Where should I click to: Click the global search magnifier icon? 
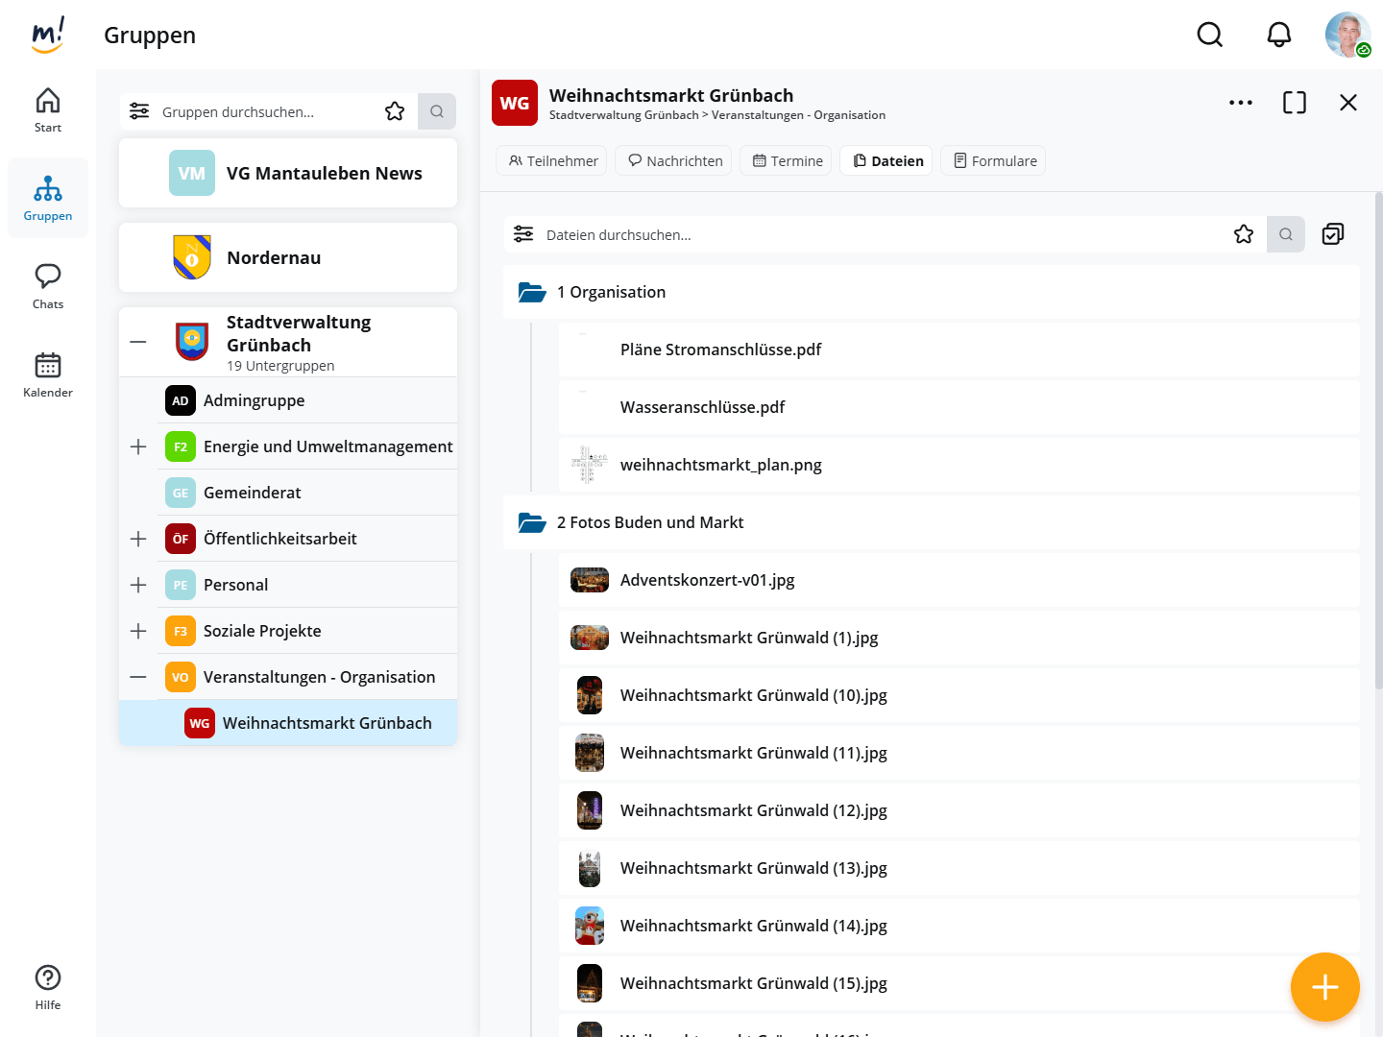[1209, 36]
